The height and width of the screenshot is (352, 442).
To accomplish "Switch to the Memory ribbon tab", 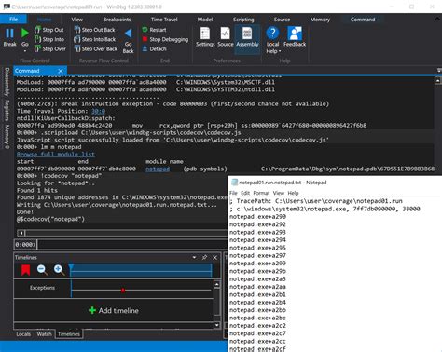I will pos(320,20).
